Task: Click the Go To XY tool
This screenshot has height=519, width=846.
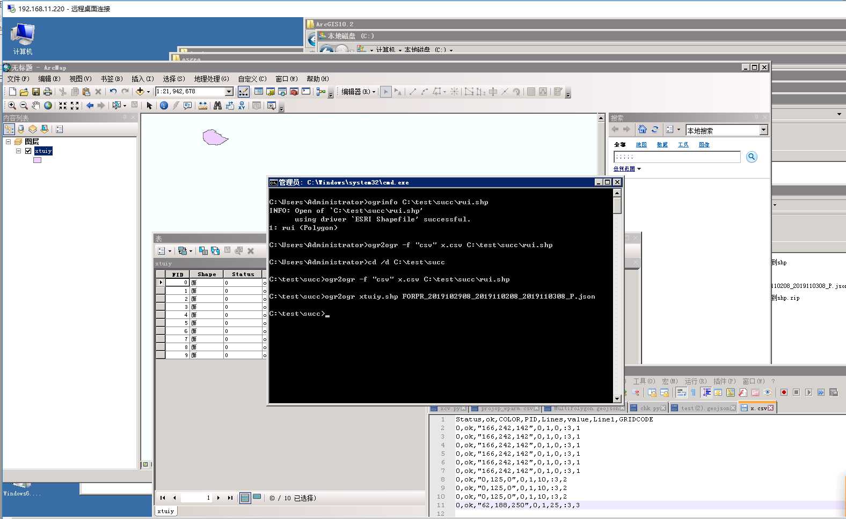Action: [242, 106]
